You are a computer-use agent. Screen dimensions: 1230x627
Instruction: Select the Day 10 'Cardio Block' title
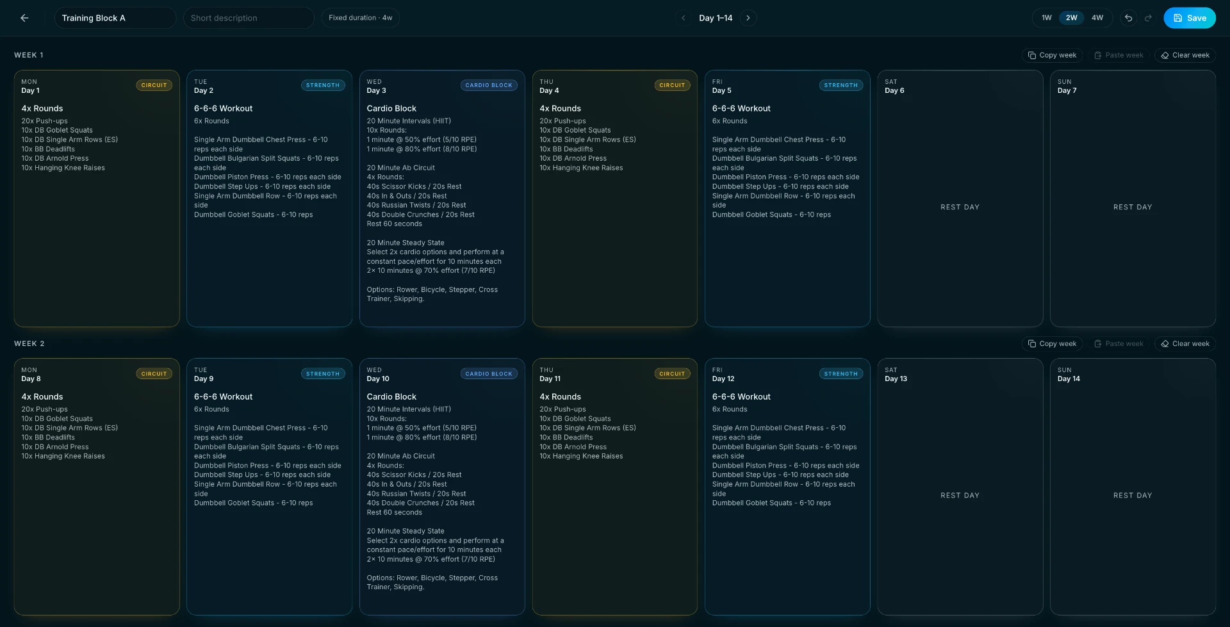[391, 397]
